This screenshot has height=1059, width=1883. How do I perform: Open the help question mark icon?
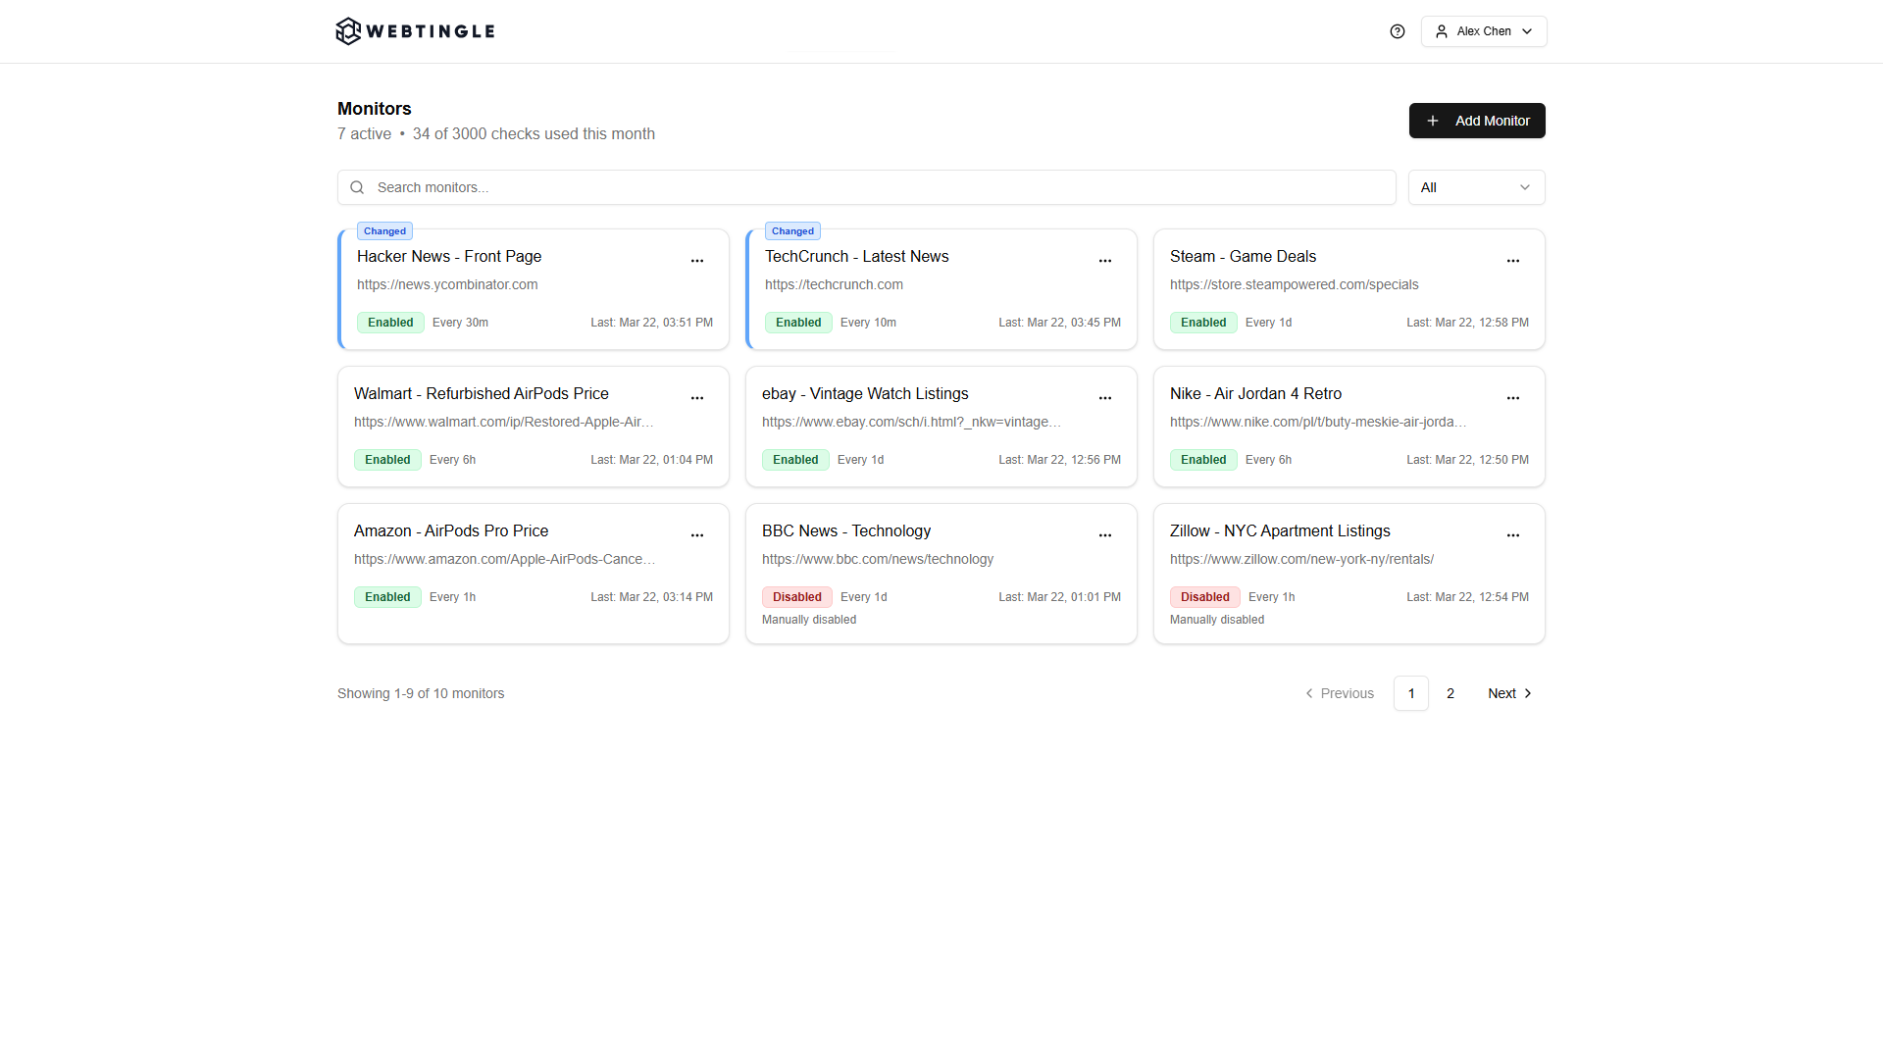pos(1398,31)
